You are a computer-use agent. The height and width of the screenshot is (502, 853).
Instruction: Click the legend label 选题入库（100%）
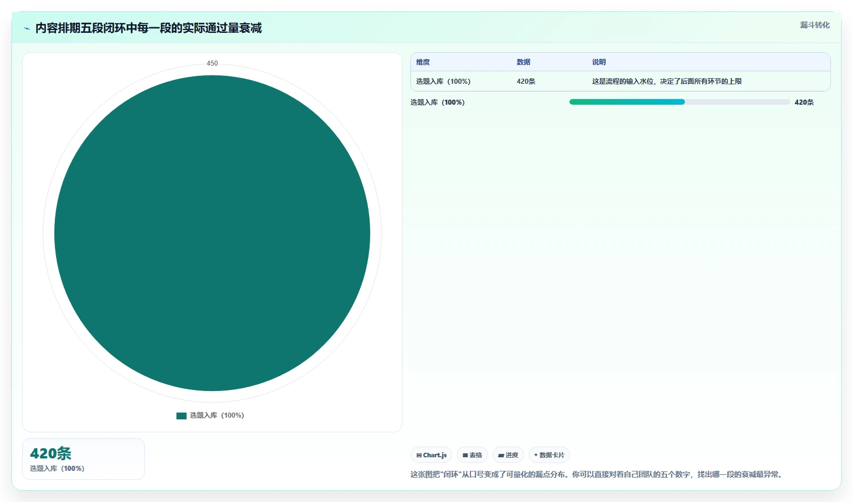click(x=217, y=415)
